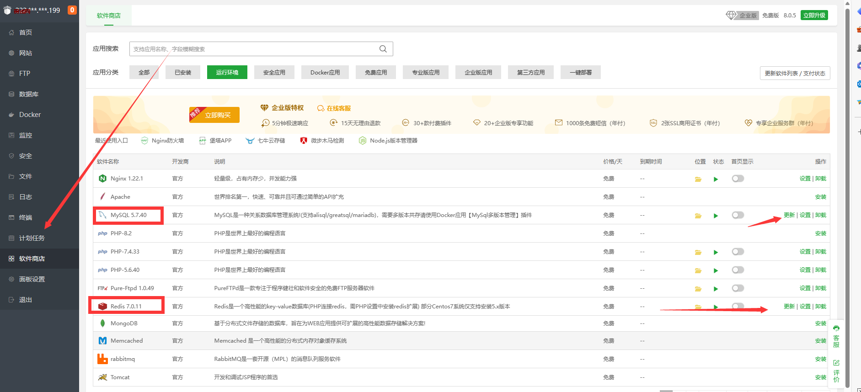The image size is (861, 392).
Task: Select the 软件商店 top tab
Action: click(109, 16)
